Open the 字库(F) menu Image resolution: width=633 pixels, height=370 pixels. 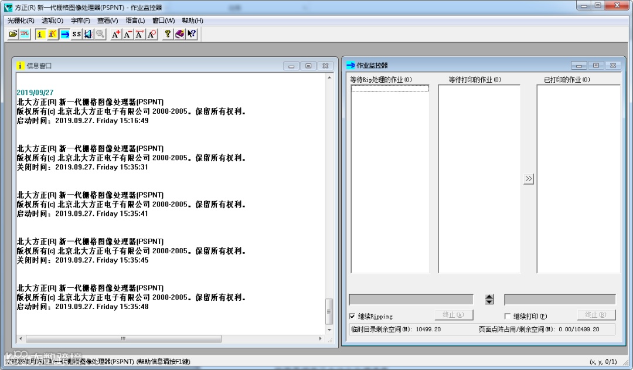[80, 20]
